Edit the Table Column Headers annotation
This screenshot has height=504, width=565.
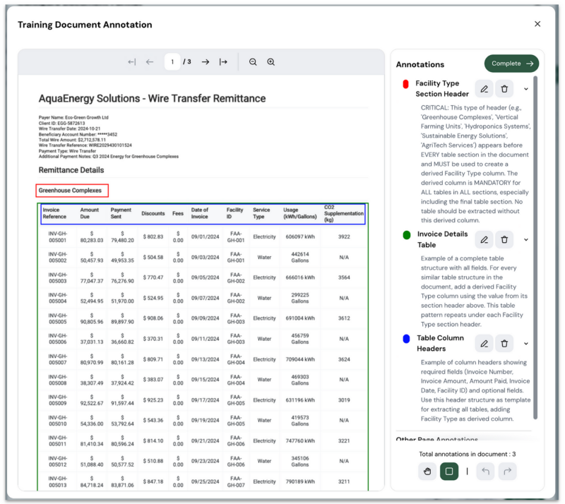tap(484, 343)
